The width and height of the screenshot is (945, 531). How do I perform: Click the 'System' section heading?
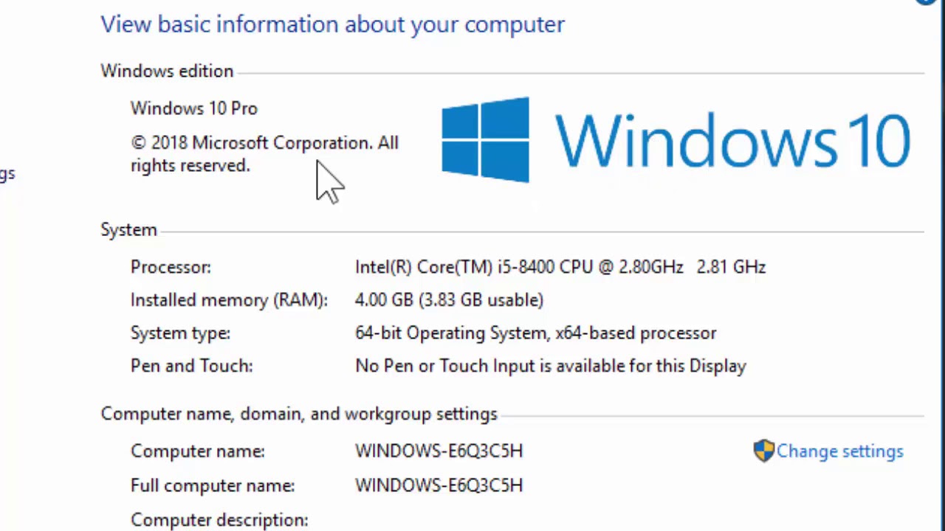[x=128, y=230]
